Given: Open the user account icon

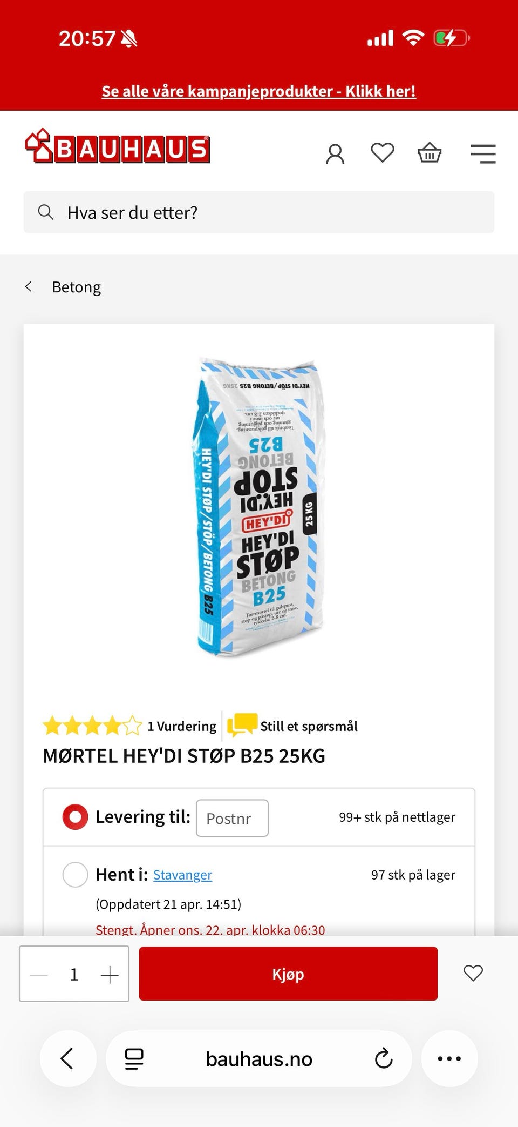Looking at the screenshot, I should pos(335,154).
